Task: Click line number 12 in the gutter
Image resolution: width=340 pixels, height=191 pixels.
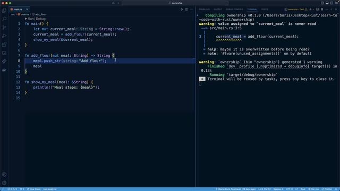Action: click(x=18, y=82)
